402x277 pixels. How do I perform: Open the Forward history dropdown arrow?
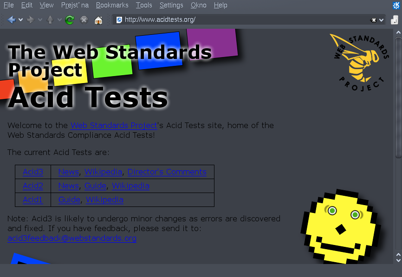coord(40,20)
